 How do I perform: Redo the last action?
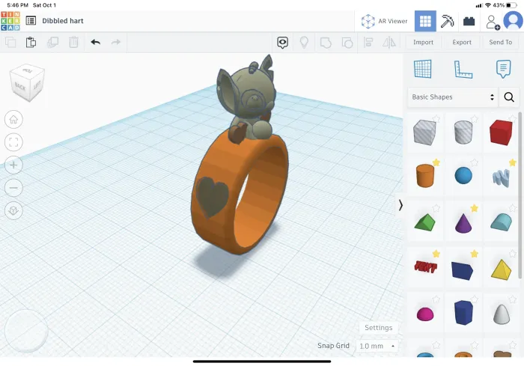tap(116, 42)
